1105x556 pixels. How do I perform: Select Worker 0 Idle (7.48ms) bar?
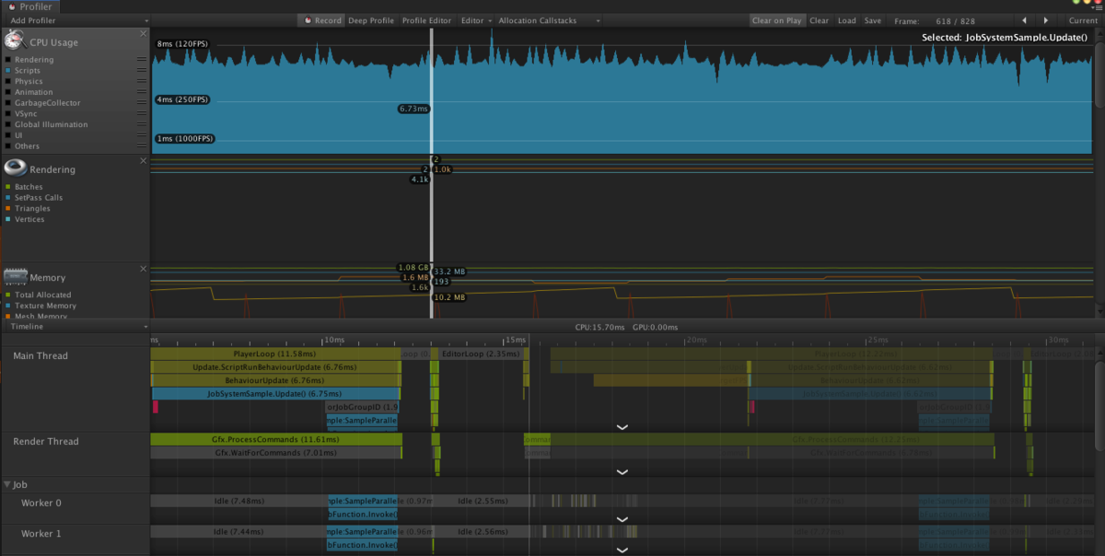238,501
